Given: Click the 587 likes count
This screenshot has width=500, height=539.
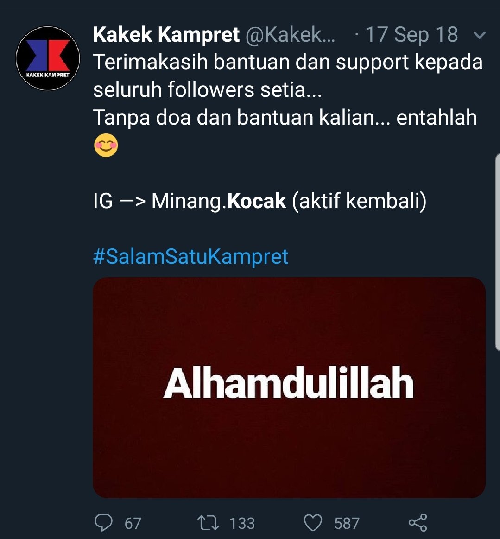Looking at the screenshot, I should pyautogui.click(x=347, y=523).
